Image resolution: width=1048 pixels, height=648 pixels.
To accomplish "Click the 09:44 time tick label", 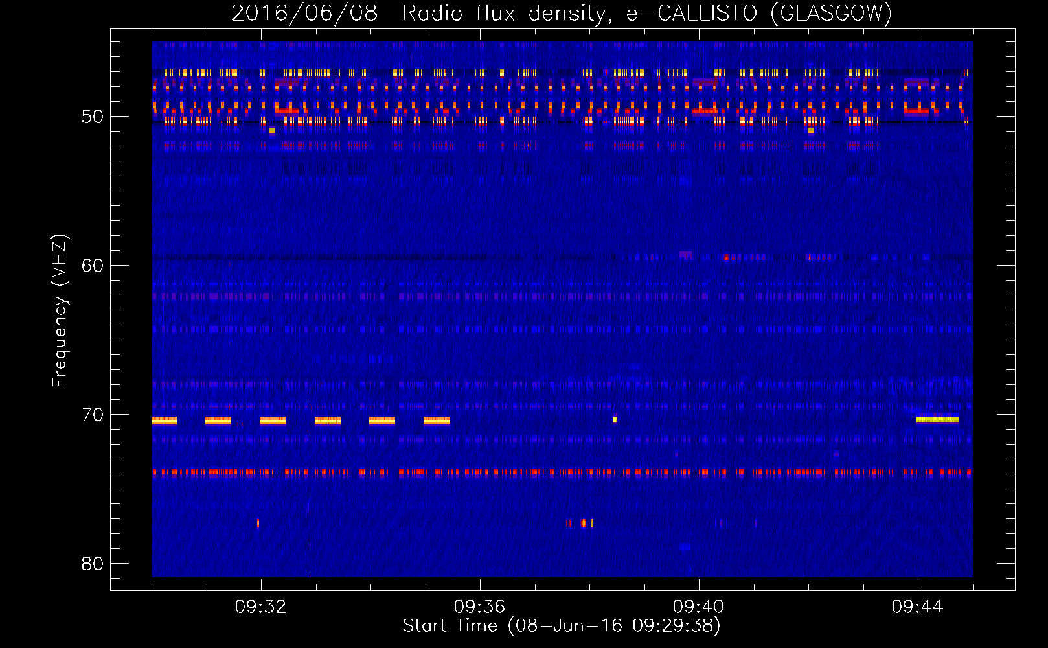I will tap(917, 607).
